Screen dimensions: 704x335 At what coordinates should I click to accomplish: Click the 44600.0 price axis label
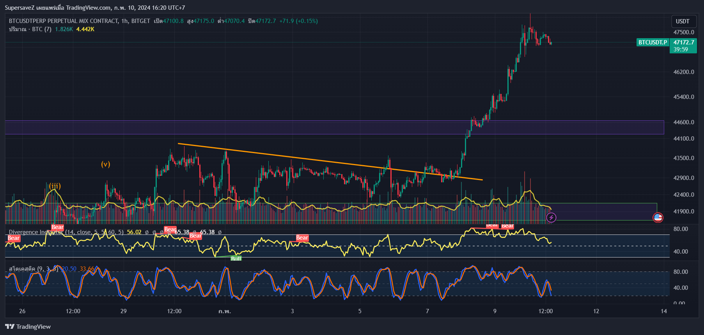tap(684, 122)
